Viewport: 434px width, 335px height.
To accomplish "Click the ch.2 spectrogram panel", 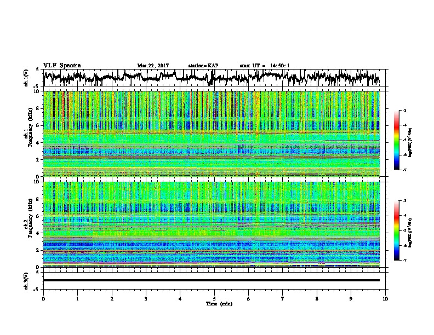I will tap(212, 224).
